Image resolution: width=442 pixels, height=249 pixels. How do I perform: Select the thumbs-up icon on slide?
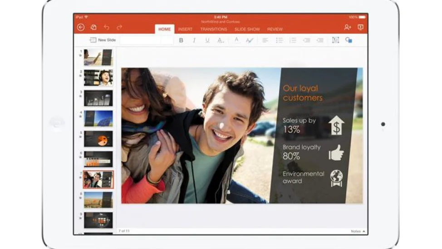point(336,153)
